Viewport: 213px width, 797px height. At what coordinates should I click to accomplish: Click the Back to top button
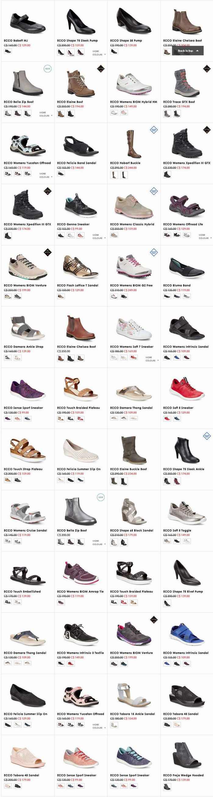point(188,51)
